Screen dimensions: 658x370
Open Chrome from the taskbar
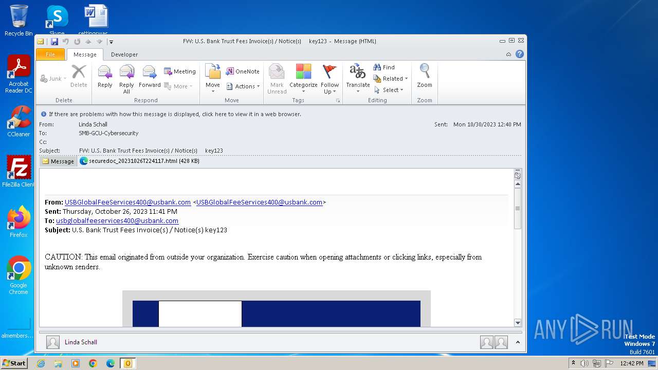click(x=93, y=363)
